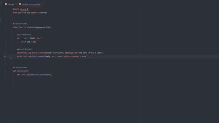This screenshot has width=219, height=123.
Task: Click 'UserInfoCommand(bot)' inside add_cog call
Action: [40, 74]
